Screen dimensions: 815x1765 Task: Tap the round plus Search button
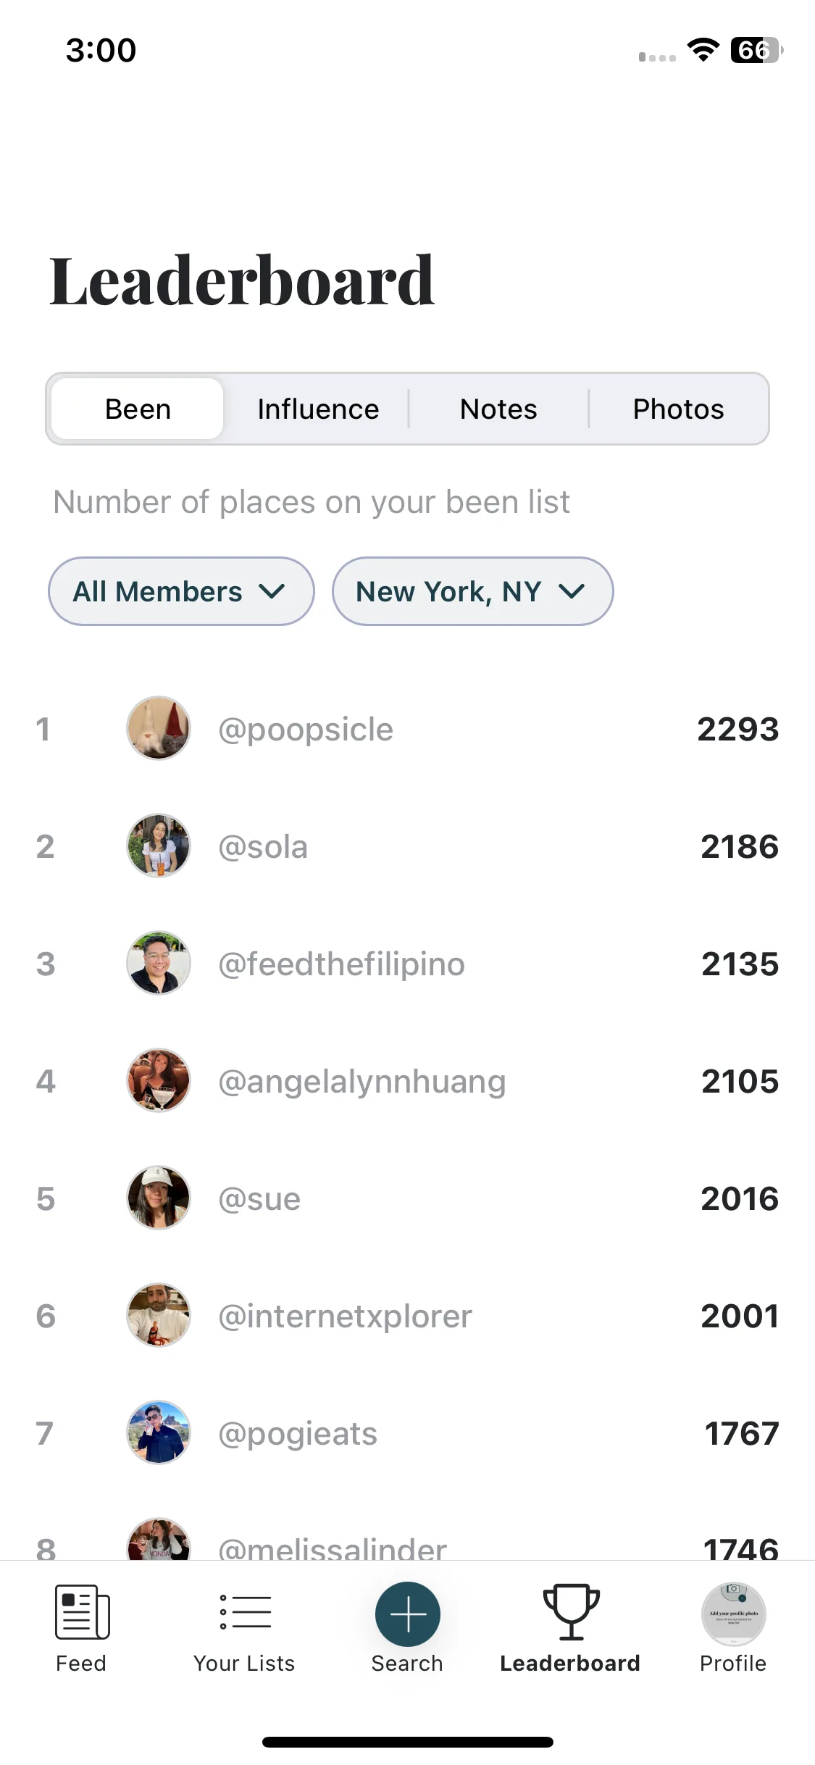pyautogui.click(x=408, y=1614)
